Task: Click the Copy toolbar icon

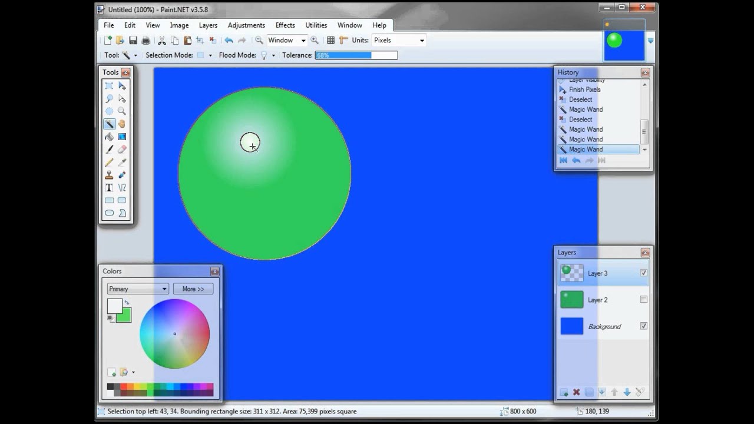Action: point(175,40)
